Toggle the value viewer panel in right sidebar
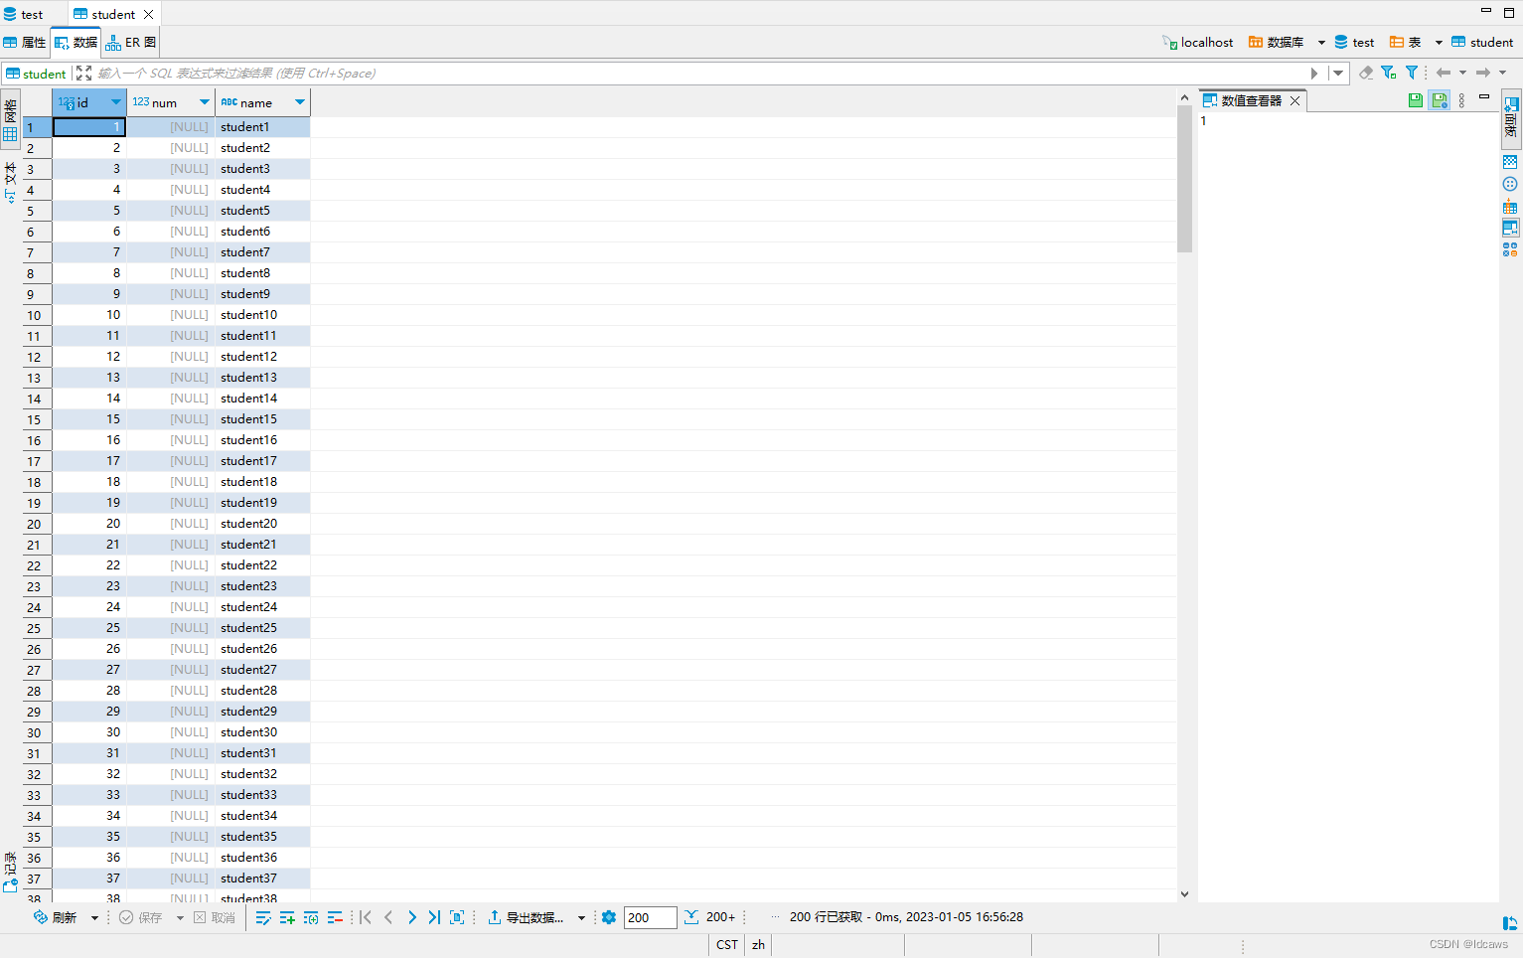1523x958 pixels. [x=1510, y=228]
